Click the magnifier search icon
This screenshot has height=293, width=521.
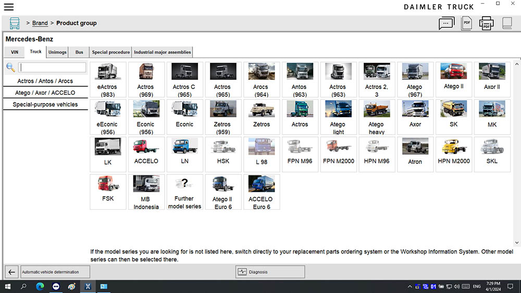[x=10, y=67]
